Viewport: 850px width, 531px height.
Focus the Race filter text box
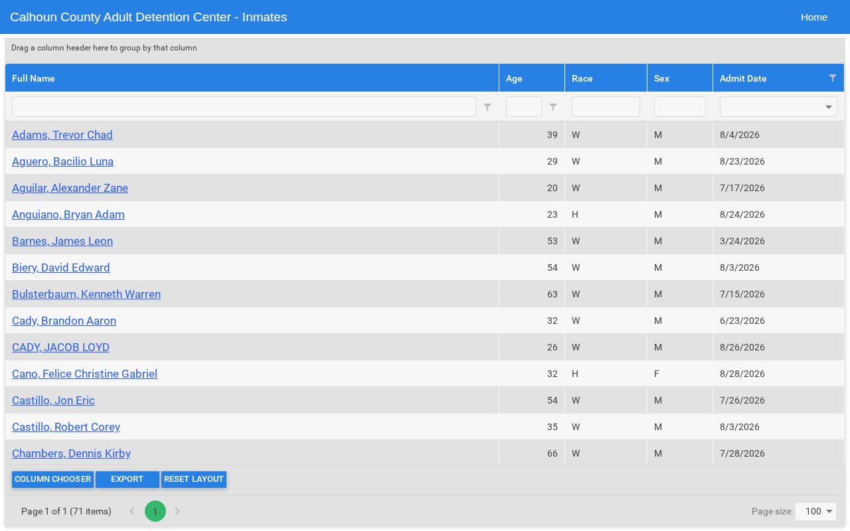click(x=606, y=107)
